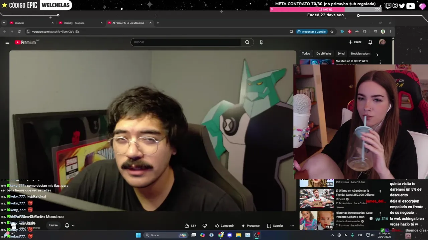Click Preguntar a Google in address bar
The image size is (428, 240).
click(311, 32)
